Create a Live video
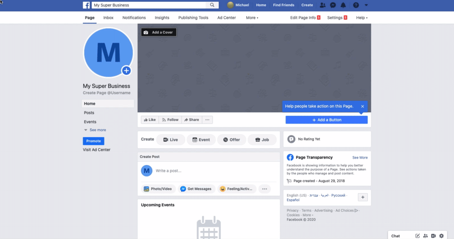 pyautogui.click(x=171, y=139)
